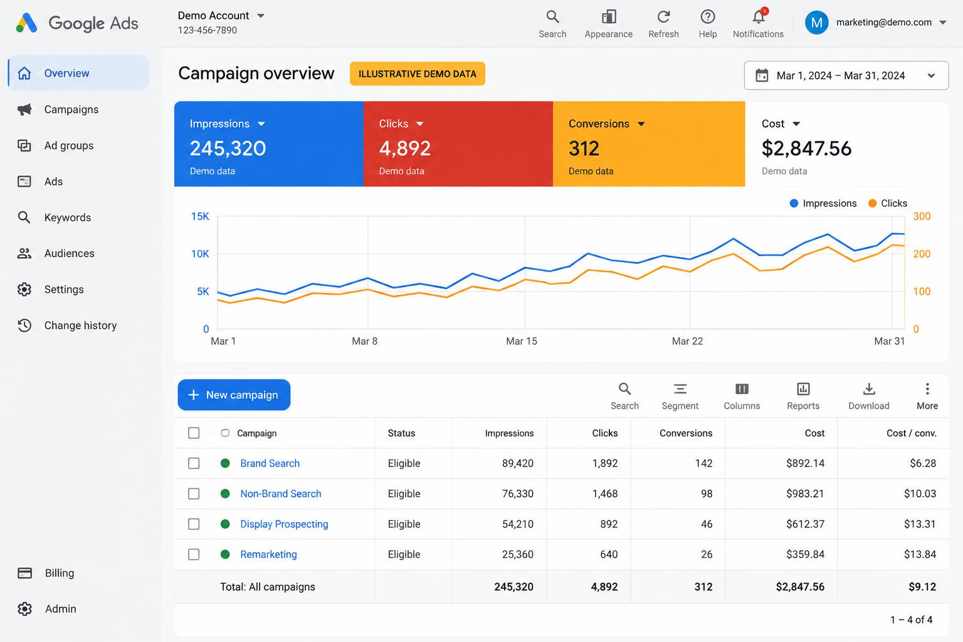Screen dimensions: 963x642
Task: Open Ad groups in the sidebar
Action: coord(78,145)
